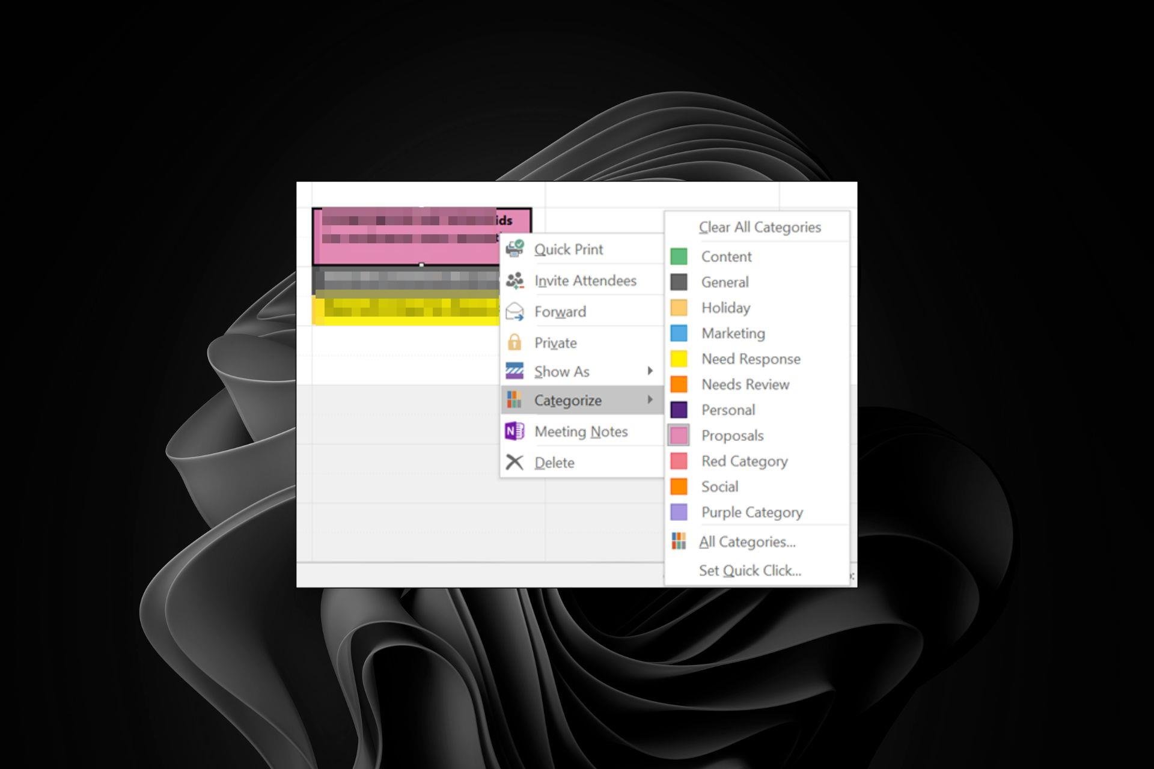The height and width of the screenshot is (769, 1154).
Task: Click the Holiday category label
Action: tap(726, 308)
